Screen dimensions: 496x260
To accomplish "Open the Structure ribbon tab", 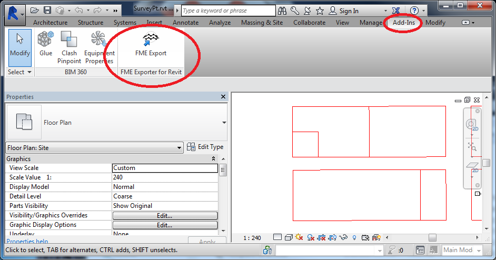I will [x=91, y=23].
